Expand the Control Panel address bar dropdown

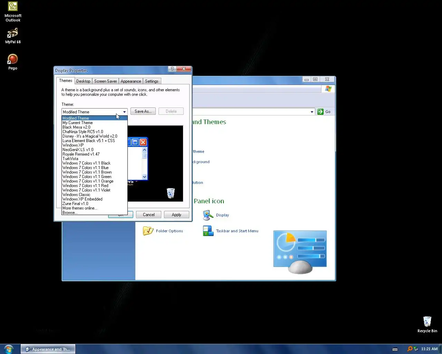[312, 112]
